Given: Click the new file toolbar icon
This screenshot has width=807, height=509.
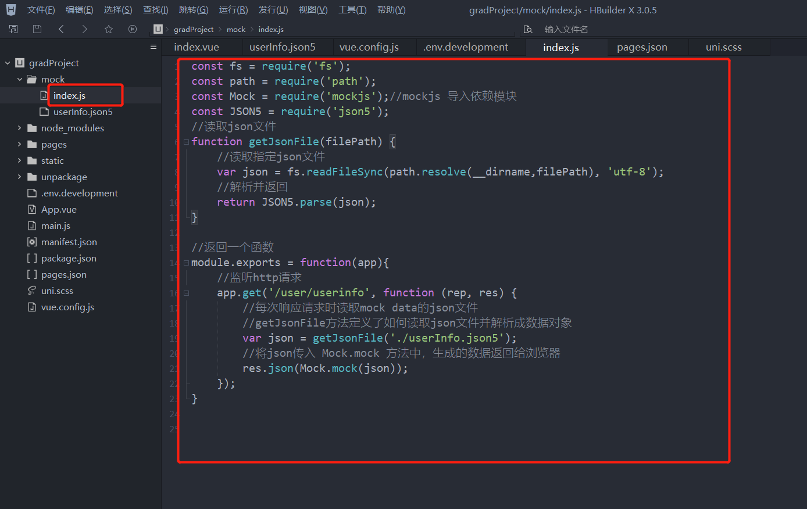Looking at the screenshot, I should (x=13, y=29).
